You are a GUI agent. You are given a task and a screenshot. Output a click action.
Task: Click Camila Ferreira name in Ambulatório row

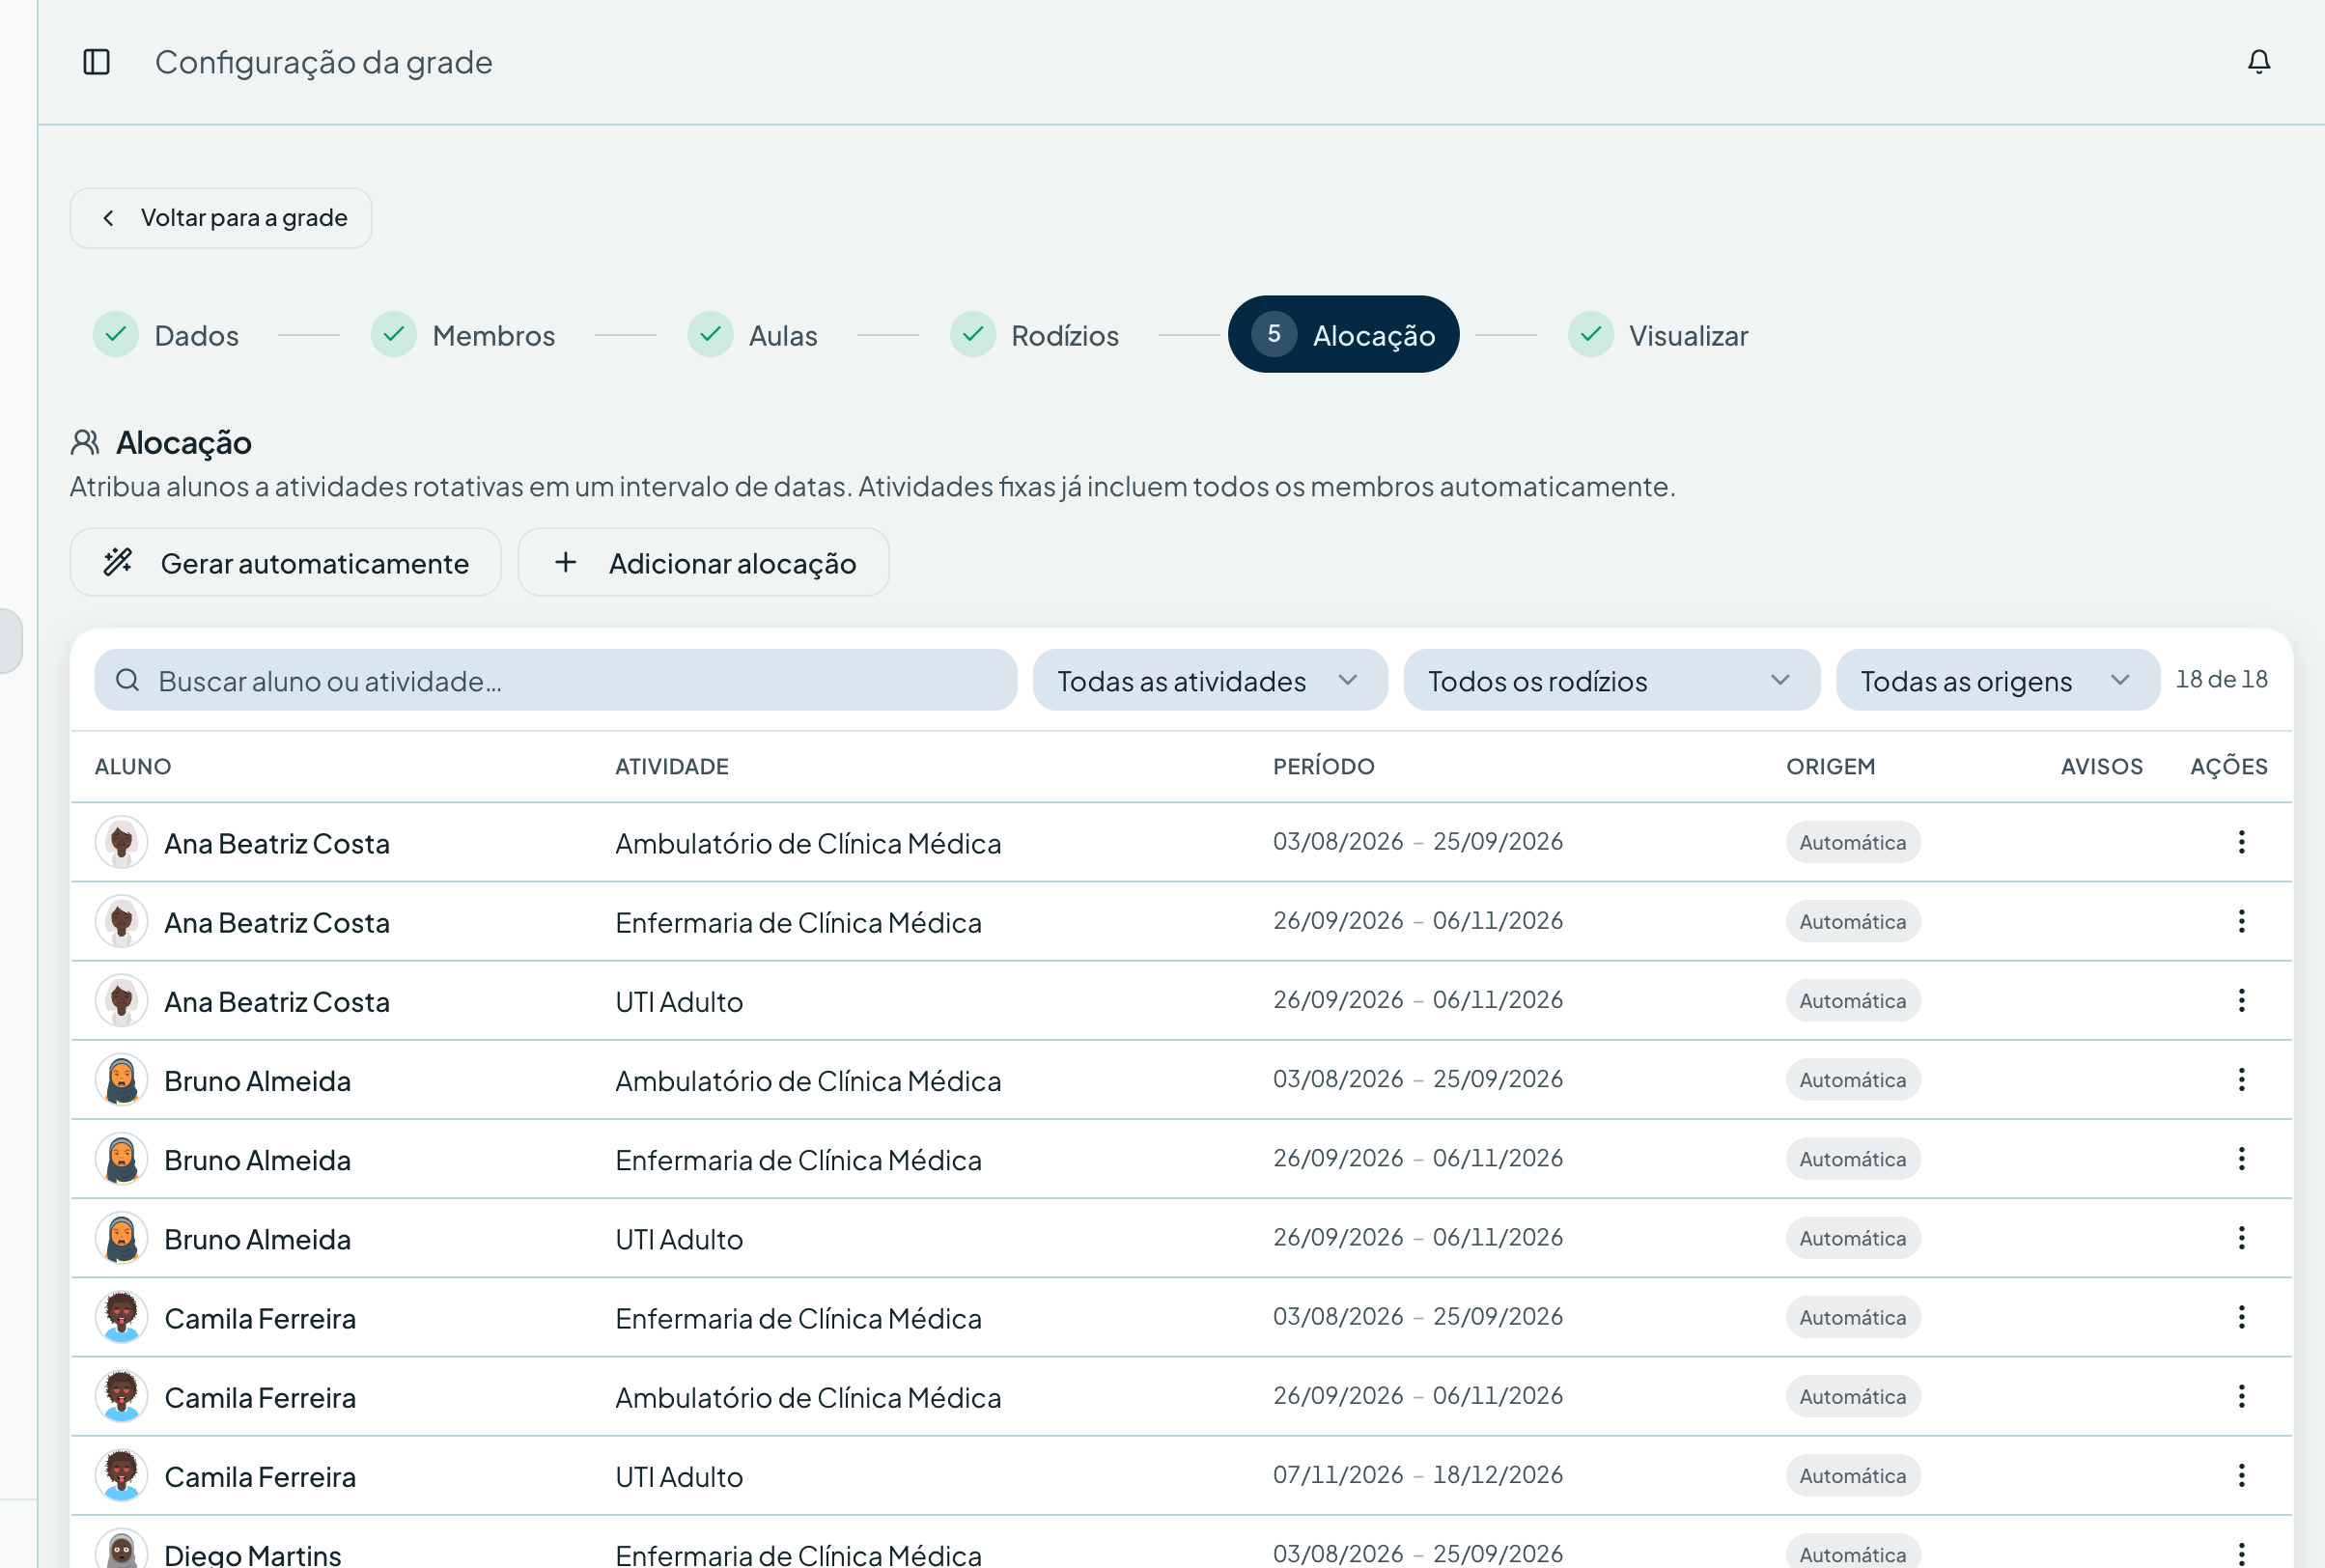coord(260,1397)
